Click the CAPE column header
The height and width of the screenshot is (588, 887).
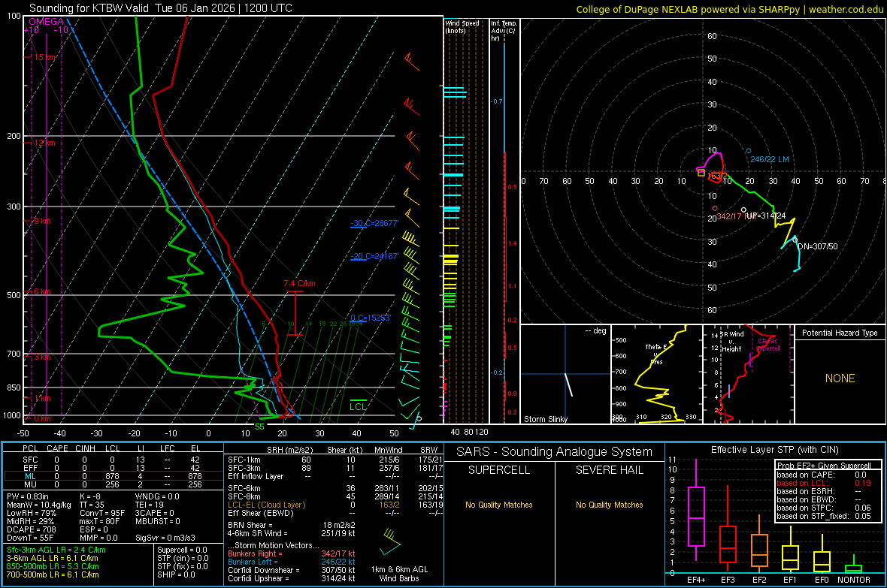tap(57, 448)
